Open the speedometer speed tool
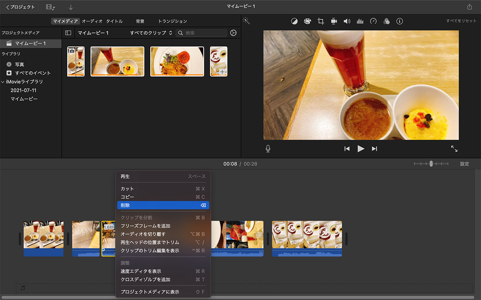The width and height of the screenshot is (481, 300). pos(373,21)
